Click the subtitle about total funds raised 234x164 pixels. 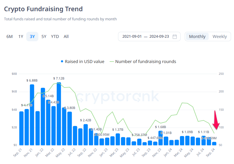(60, 19)
